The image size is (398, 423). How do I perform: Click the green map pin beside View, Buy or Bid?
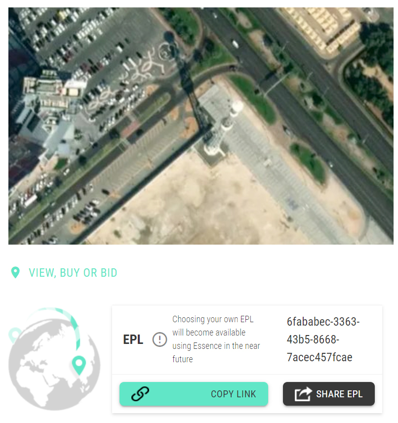[15, 272]
